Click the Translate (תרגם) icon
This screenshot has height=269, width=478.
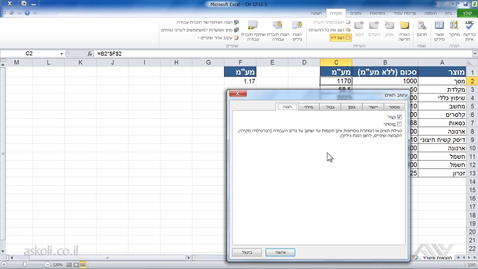pyautogui.click(x=422, y=28)
